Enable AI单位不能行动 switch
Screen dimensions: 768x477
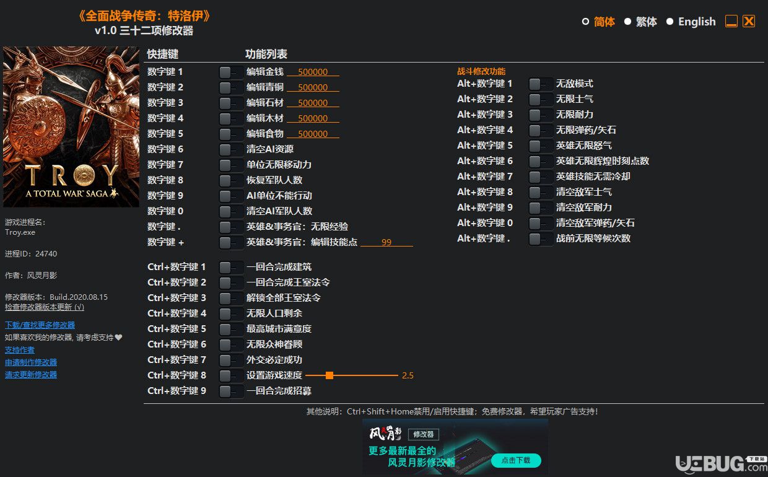(231, 196)
